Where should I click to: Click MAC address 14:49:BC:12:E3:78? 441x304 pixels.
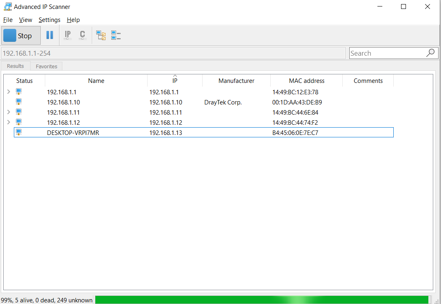(x=295, y=92)
